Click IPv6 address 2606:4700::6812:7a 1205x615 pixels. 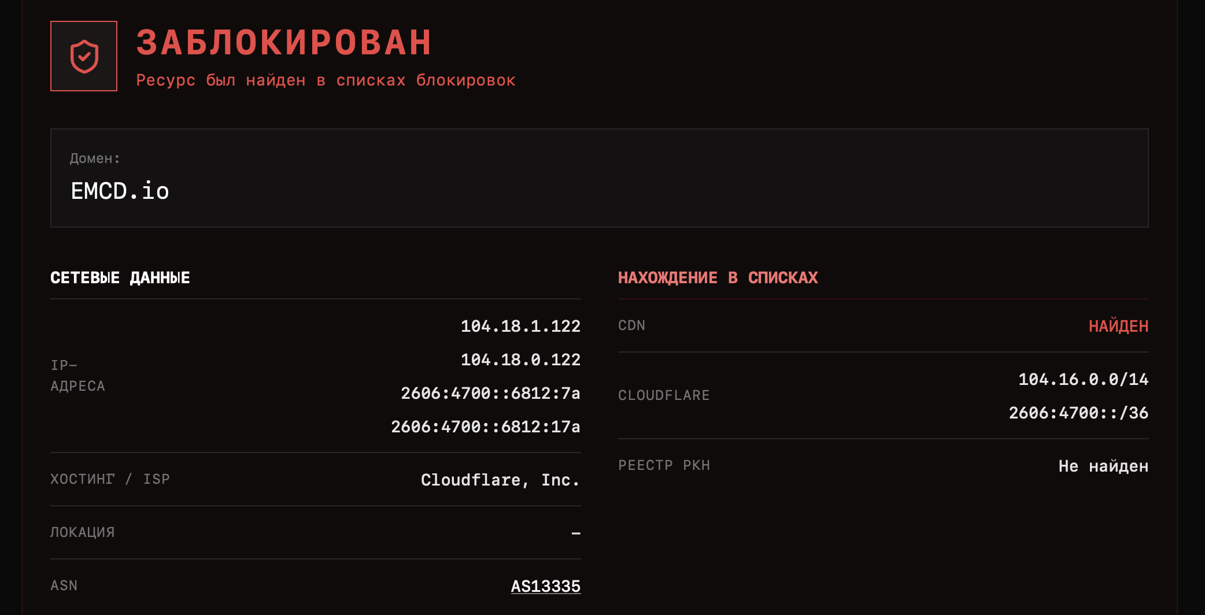490,393
